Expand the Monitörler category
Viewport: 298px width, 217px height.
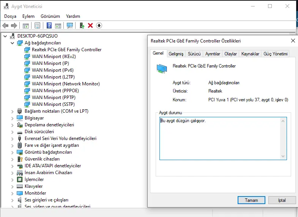pyautogui.click(x=13, y=193)
